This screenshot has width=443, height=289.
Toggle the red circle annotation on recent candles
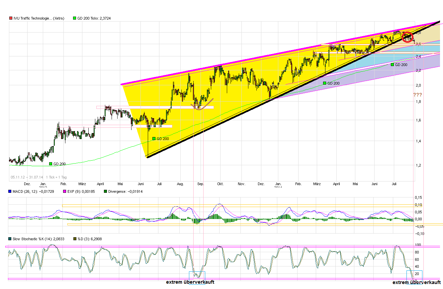point(408,37)
